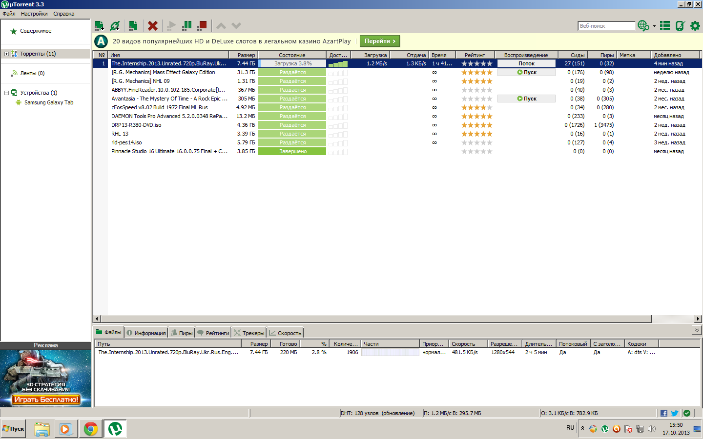This screenshot has height=439, width=703.
Task: Open Google Chrome from the taskbar
Action: [x=90, y=429]
